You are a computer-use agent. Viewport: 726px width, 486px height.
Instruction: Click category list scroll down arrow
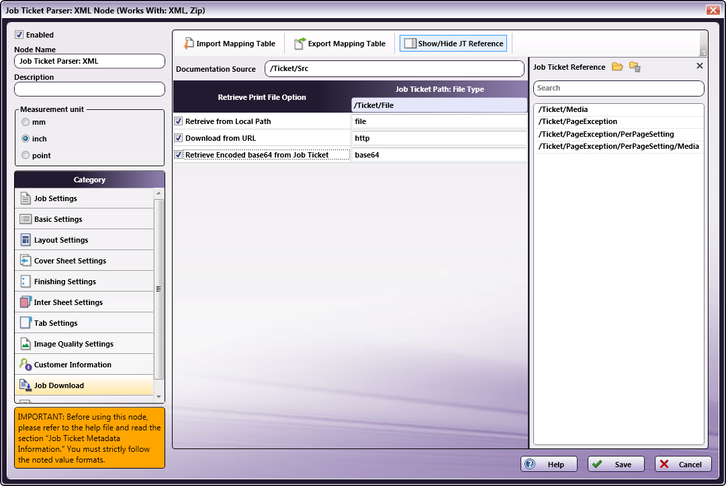pyautogui.click(x=158, y=397)
